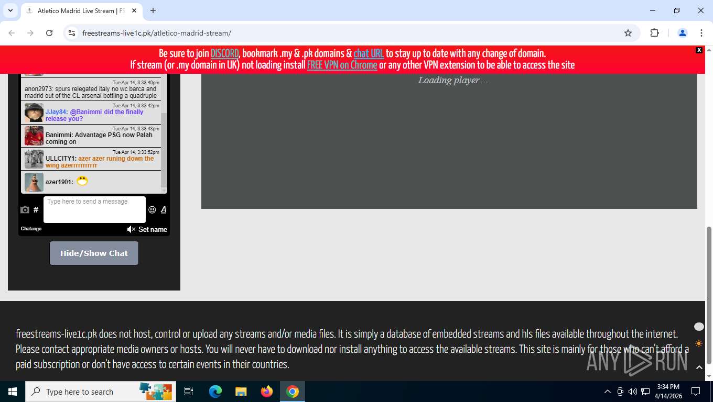Open the Chrome profile icon
The width and height of the screenshot is (713, 402).
pyautogui.click(x=683, y=33)
